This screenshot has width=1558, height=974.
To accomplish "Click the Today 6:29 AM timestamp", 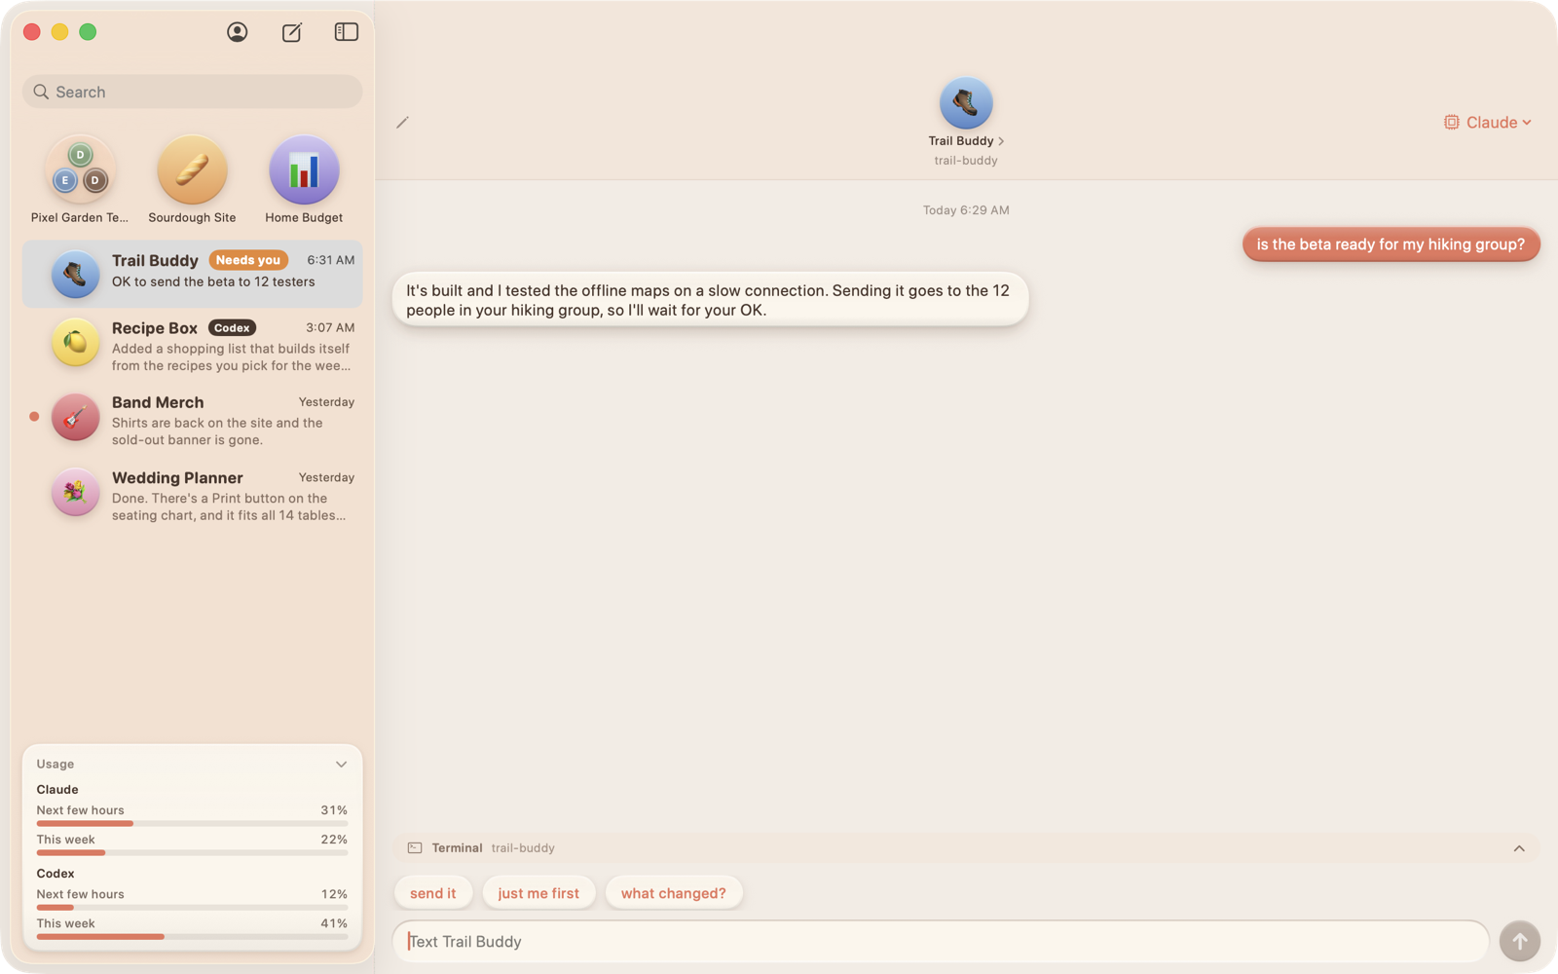I will (966, 210).
